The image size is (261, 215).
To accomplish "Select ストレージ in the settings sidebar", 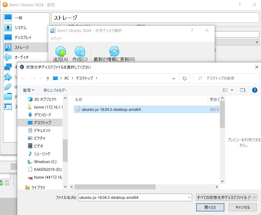I will 26,47.
